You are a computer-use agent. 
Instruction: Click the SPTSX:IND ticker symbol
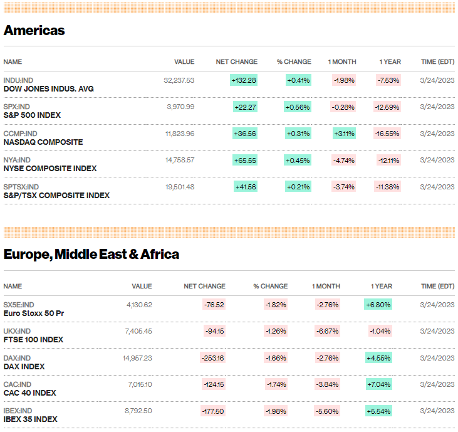21,187
